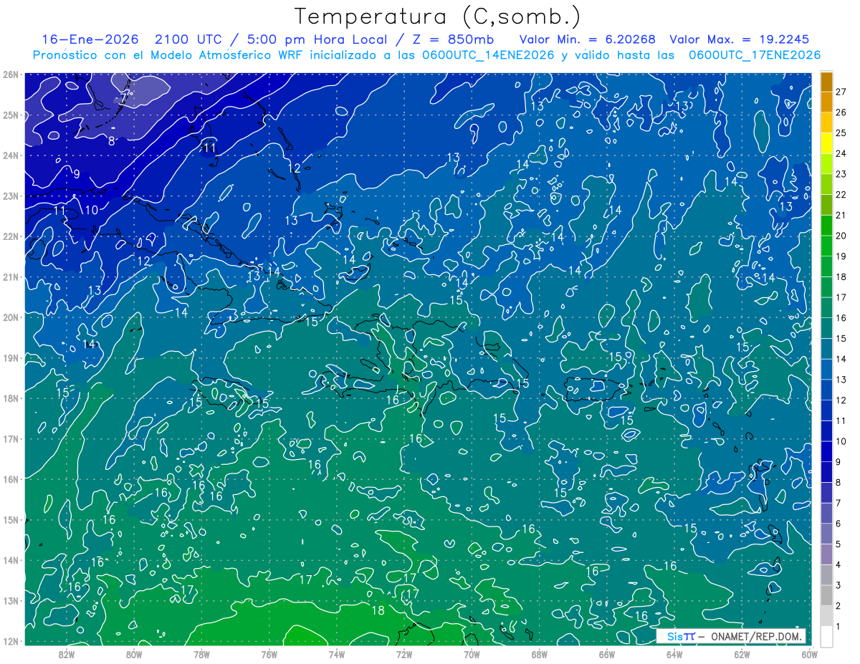Click the '72W' longitude axis label

(x=404, y=653)
